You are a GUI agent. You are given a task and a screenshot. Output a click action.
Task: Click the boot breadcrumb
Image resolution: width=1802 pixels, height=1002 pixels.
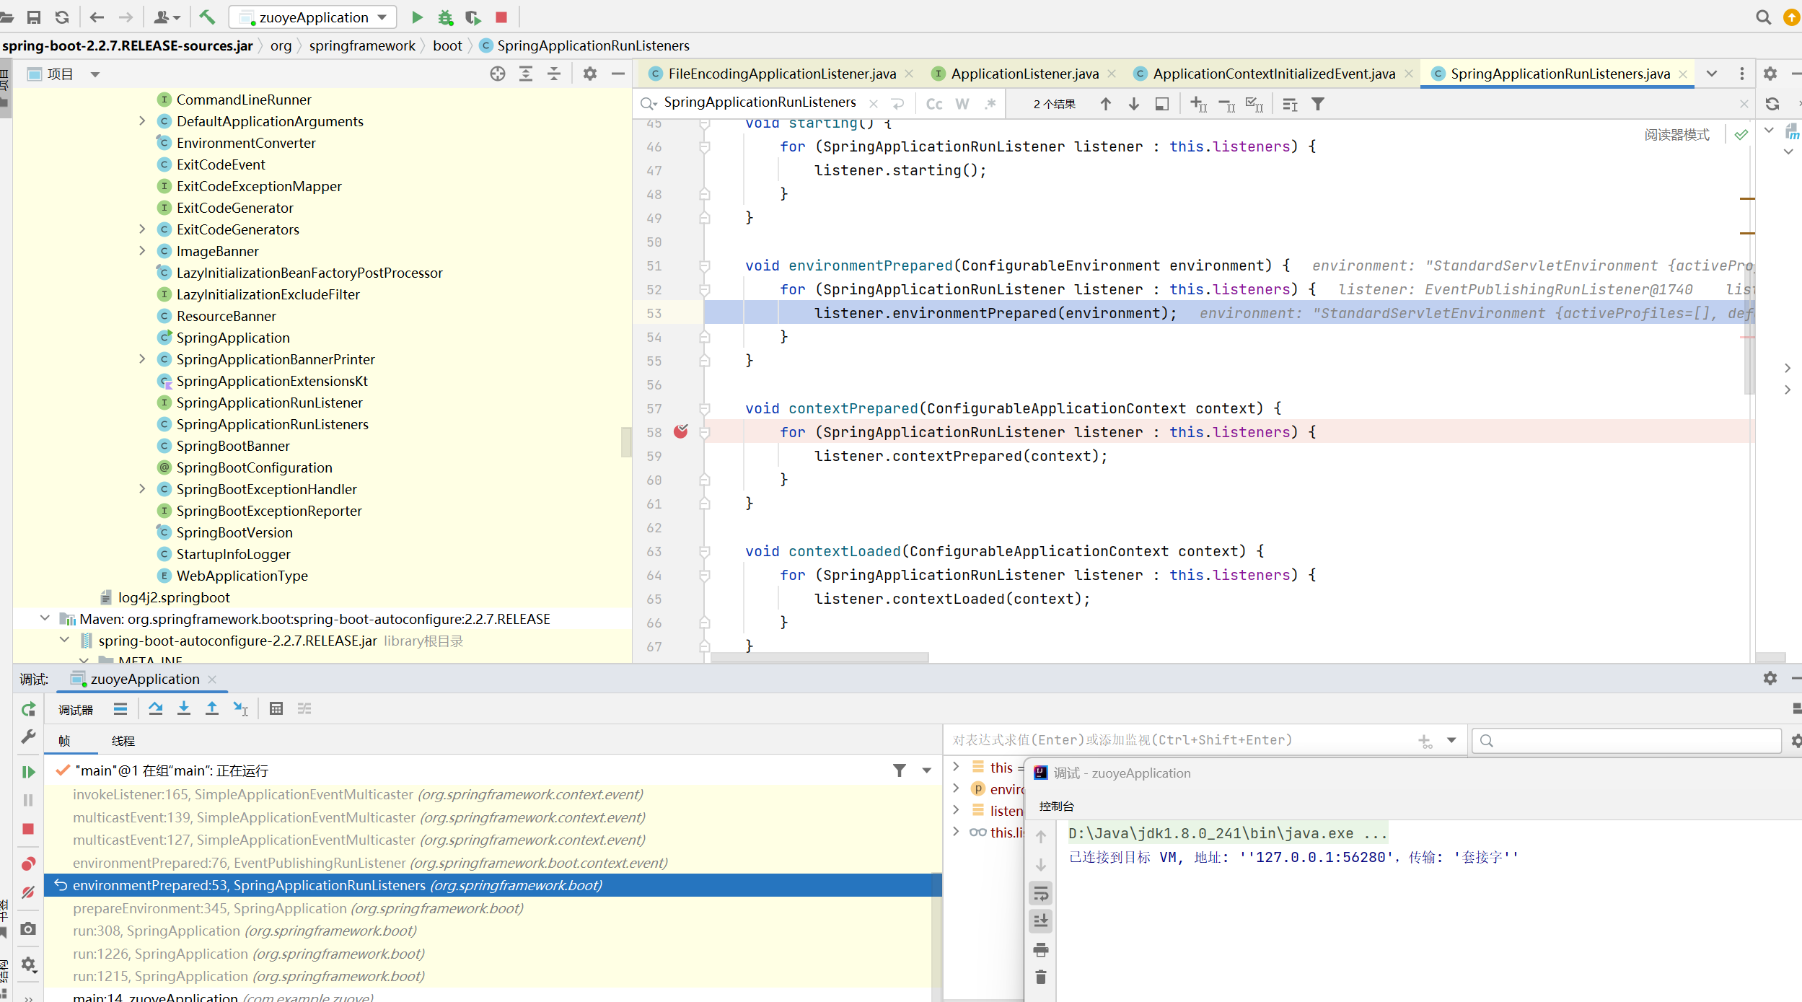coord(447,45)
